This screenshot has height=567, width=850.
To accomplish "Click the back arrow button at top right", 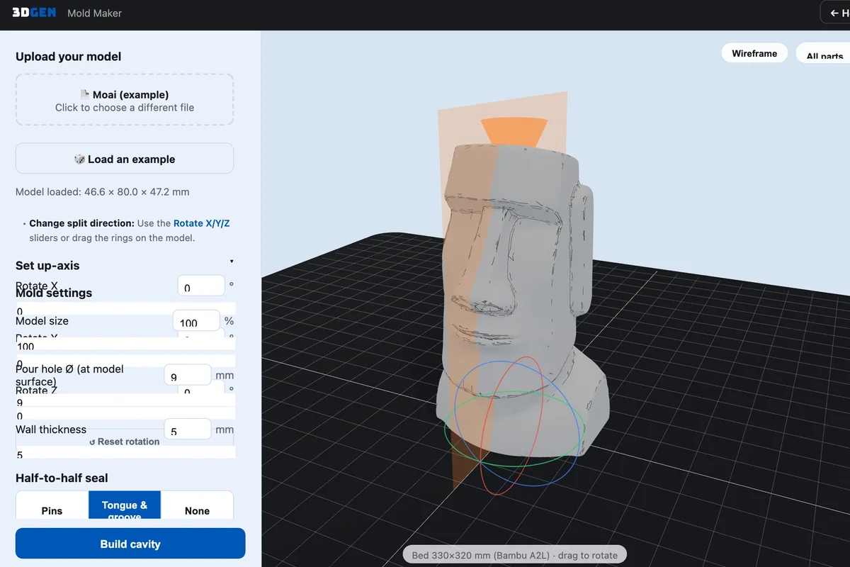I will [x=835, y=13].
